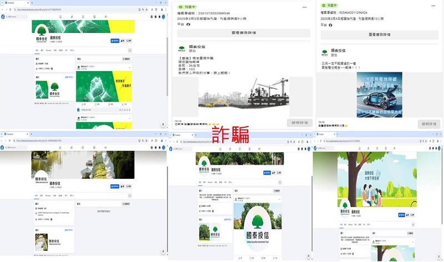Open the account avatar in the top-left Facebook header
444x262 pixels.
[163, 17]
